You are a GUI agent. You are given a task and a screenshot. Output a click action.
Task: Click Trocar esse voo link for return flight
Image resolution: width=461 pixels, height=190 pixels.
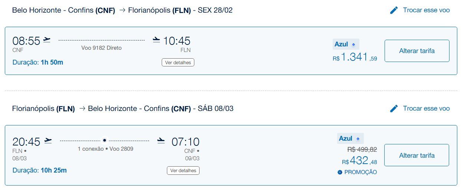[427, 108]
